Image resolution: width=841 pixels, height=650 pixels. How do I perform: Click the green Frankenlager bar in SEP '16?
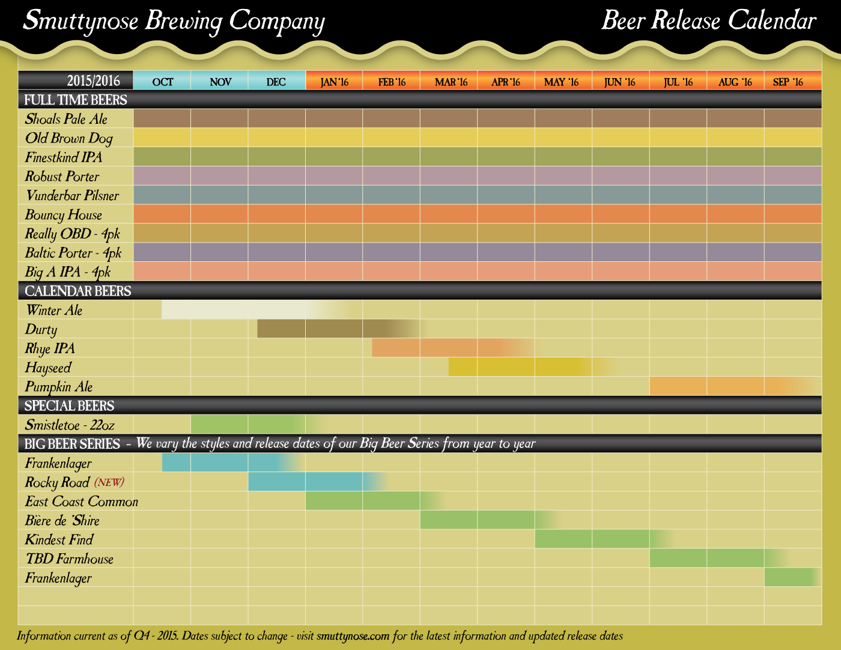793,577
